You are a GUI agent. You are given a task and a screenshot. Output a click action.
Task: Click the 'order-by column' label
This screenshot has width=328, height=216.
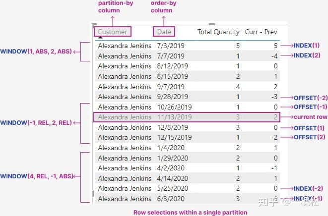pyautogui.click(x=164, y=7)
